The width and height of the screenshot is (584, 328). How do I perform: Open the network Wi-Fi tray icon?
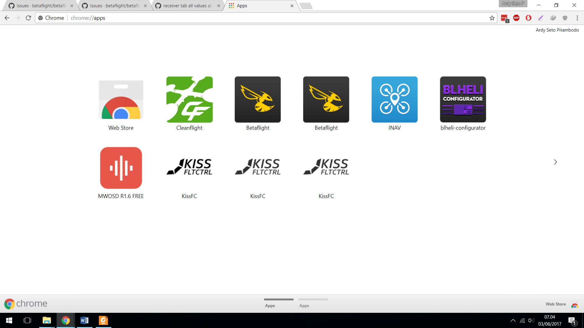click(x=523, y=320)
